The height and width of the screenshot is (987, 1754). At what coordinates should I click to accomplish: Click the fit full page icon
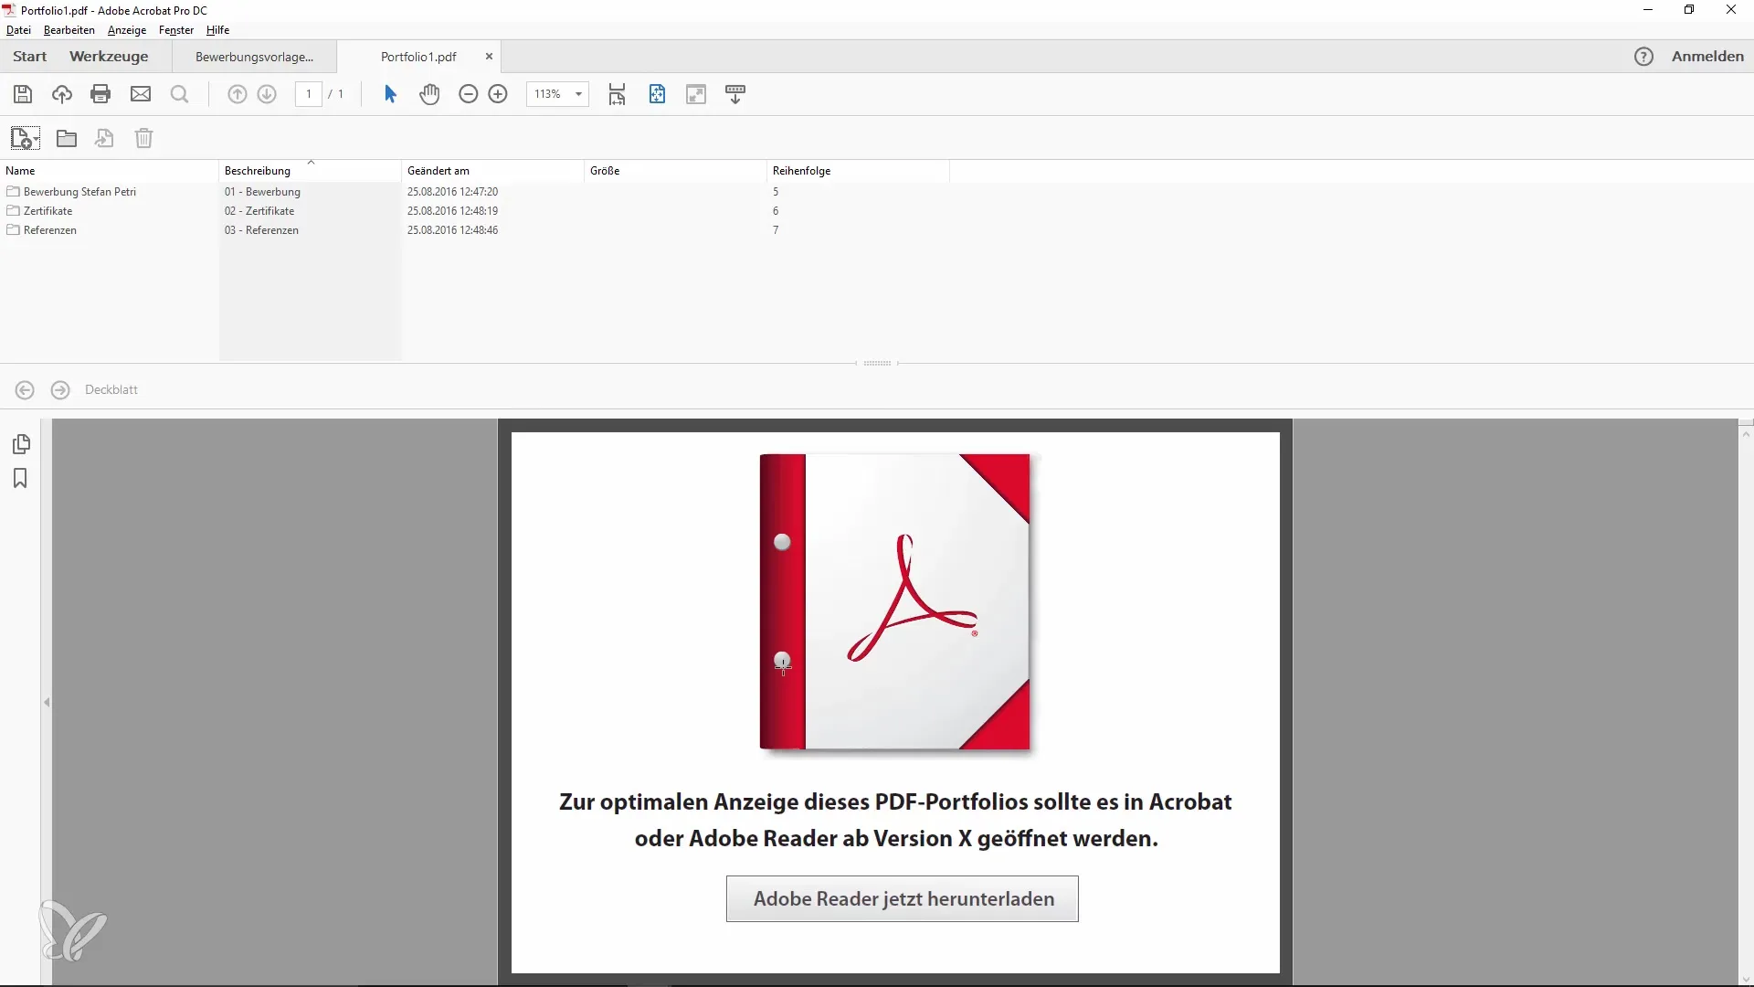(x=657, y=94)
